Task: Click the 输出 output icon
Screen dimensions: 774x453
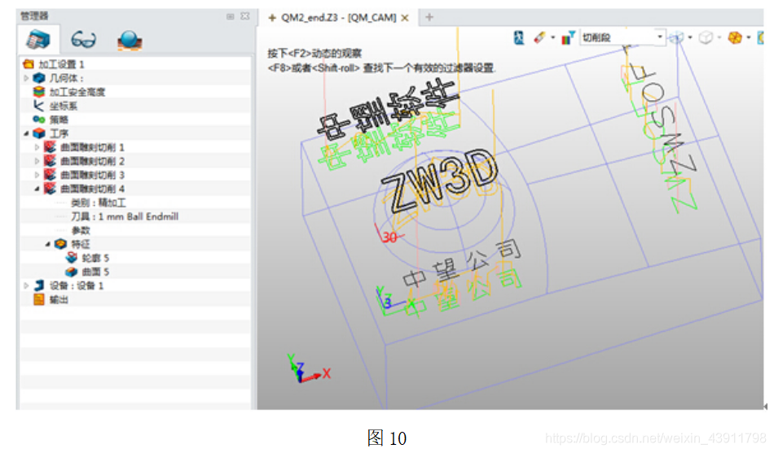Action: [39, 298]
